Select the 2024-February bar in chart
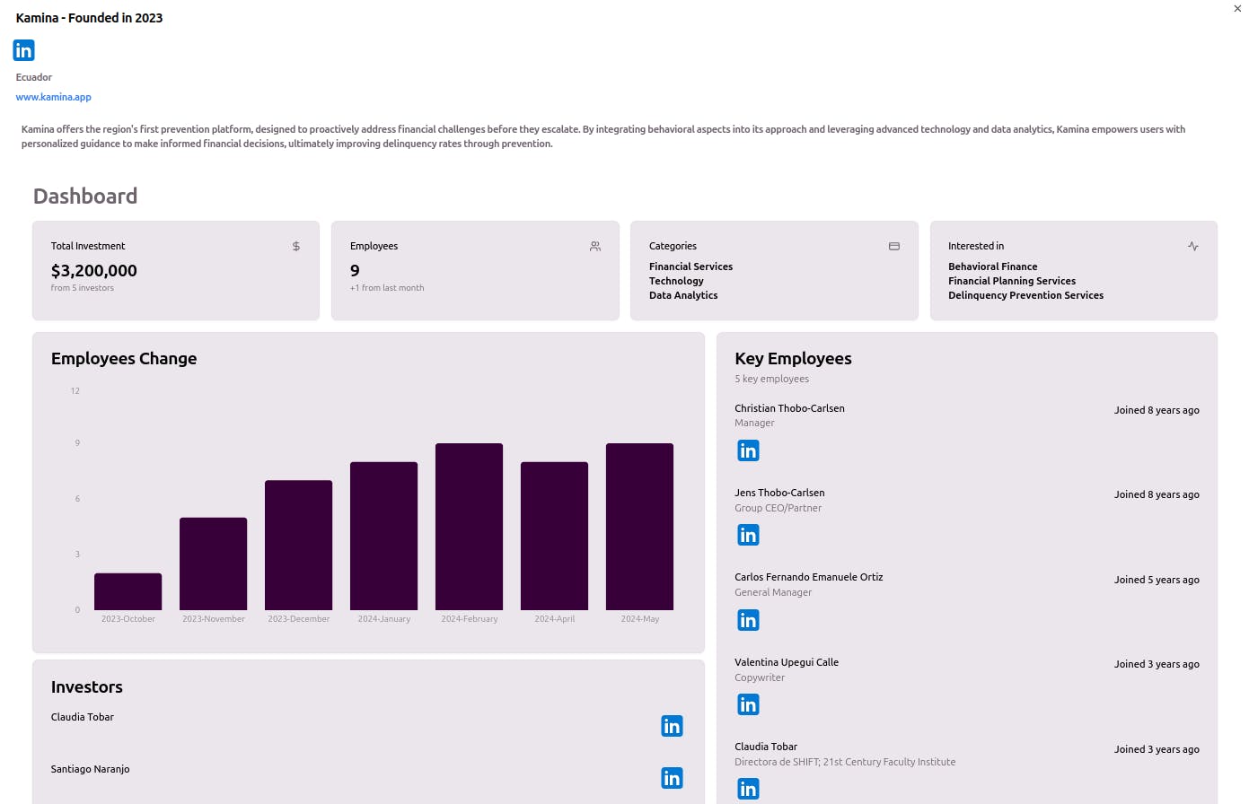 click(x=470, y=527)
